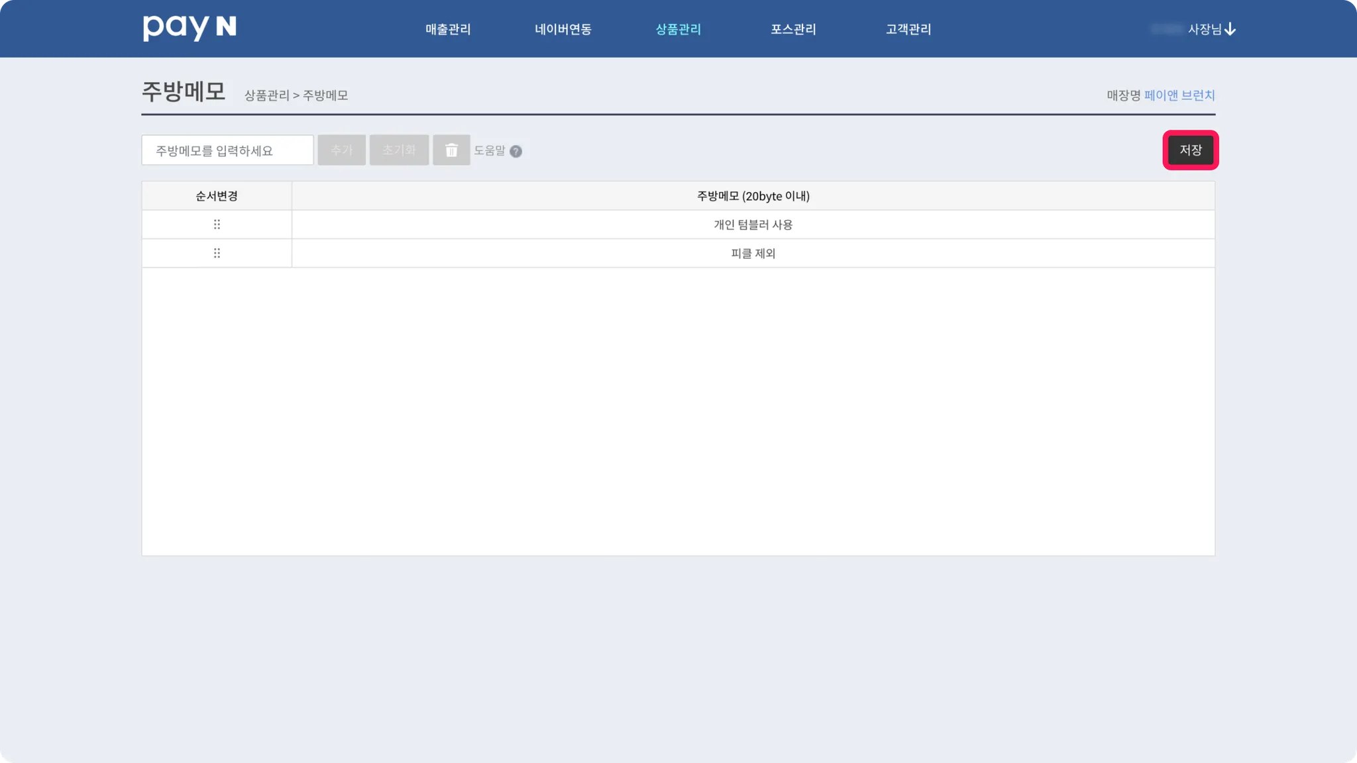Click the pay N logo
The width and height of the screenshot is (1357, 763).
pyautogui.click(x=190, y=28)
